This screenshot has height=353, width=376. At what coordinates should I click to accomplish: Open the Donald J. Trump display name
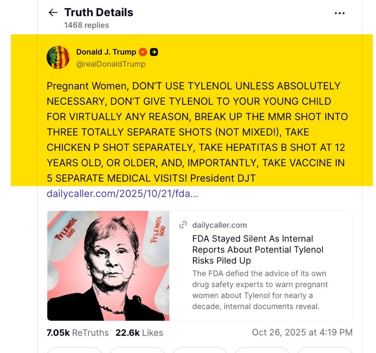[106, 52]
